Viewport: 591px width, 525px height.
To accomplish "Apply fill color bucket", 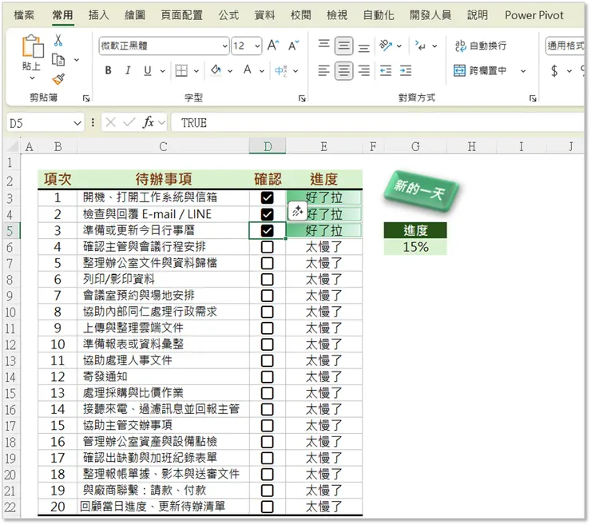I will point(216,70).
